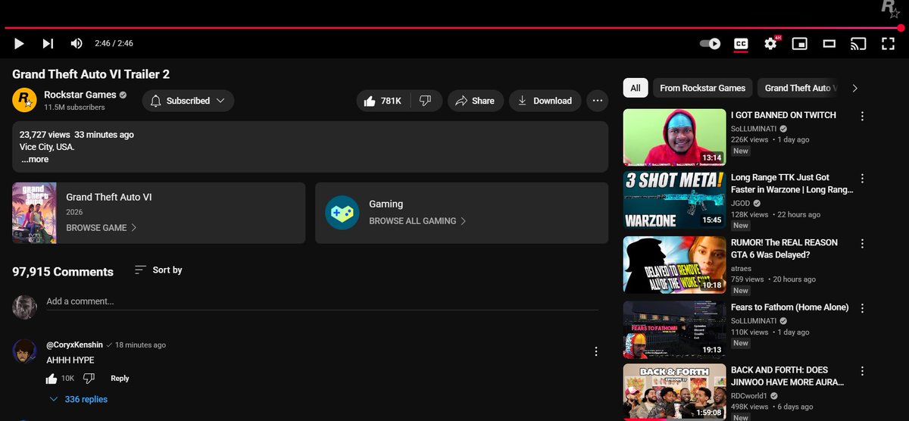Open Long Range TTK video title
Screen dimensions: 909x421
pyautogui.click(x=792, y=185)
